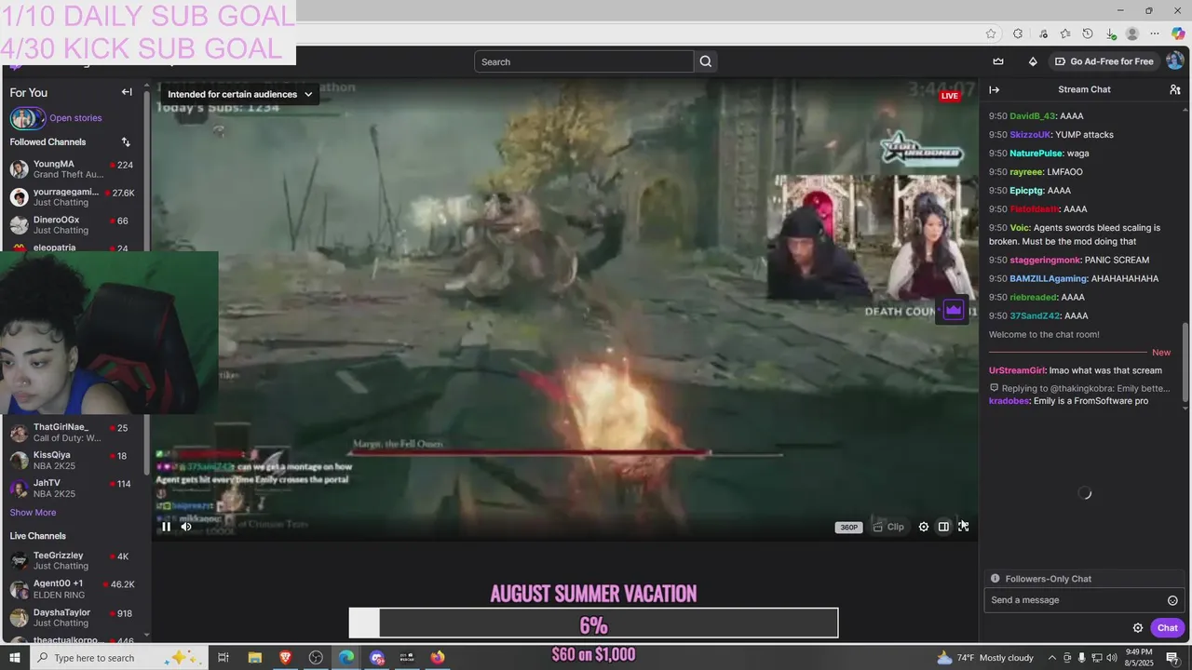Open browser history clock icon
This screenshot has height=670, width=1192.
[x=1088, y=33]
